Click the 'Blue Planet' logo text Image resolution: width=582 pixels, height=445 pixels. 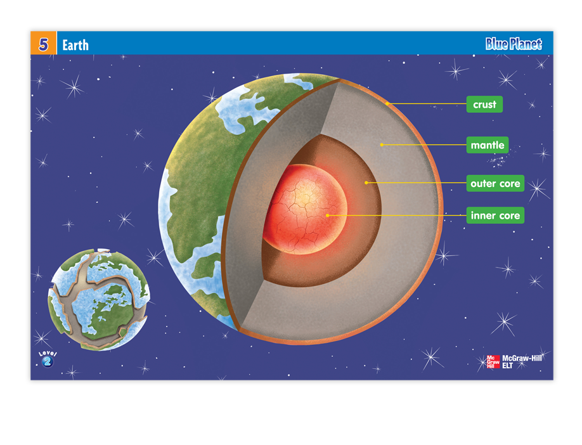tap(514, 44)
